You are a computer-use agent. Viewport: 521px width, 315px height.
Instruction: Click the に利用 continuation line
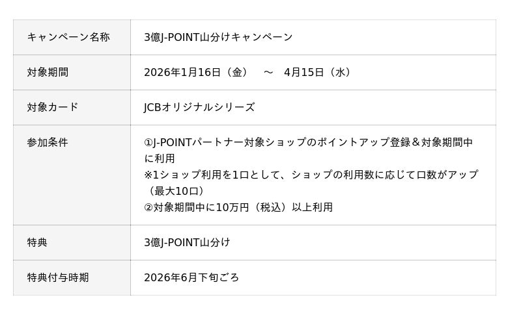coord(160,158)
